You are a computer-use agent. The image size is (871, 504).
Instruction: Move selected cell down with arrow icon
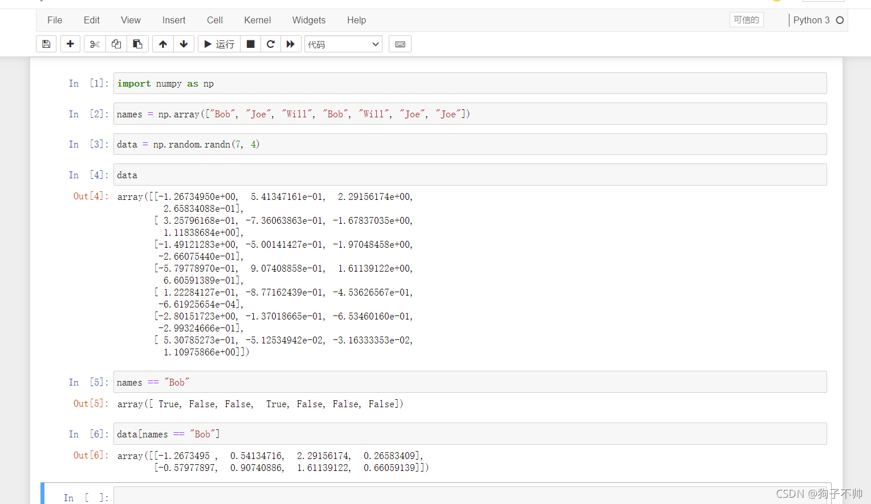(x=184, y=44)
